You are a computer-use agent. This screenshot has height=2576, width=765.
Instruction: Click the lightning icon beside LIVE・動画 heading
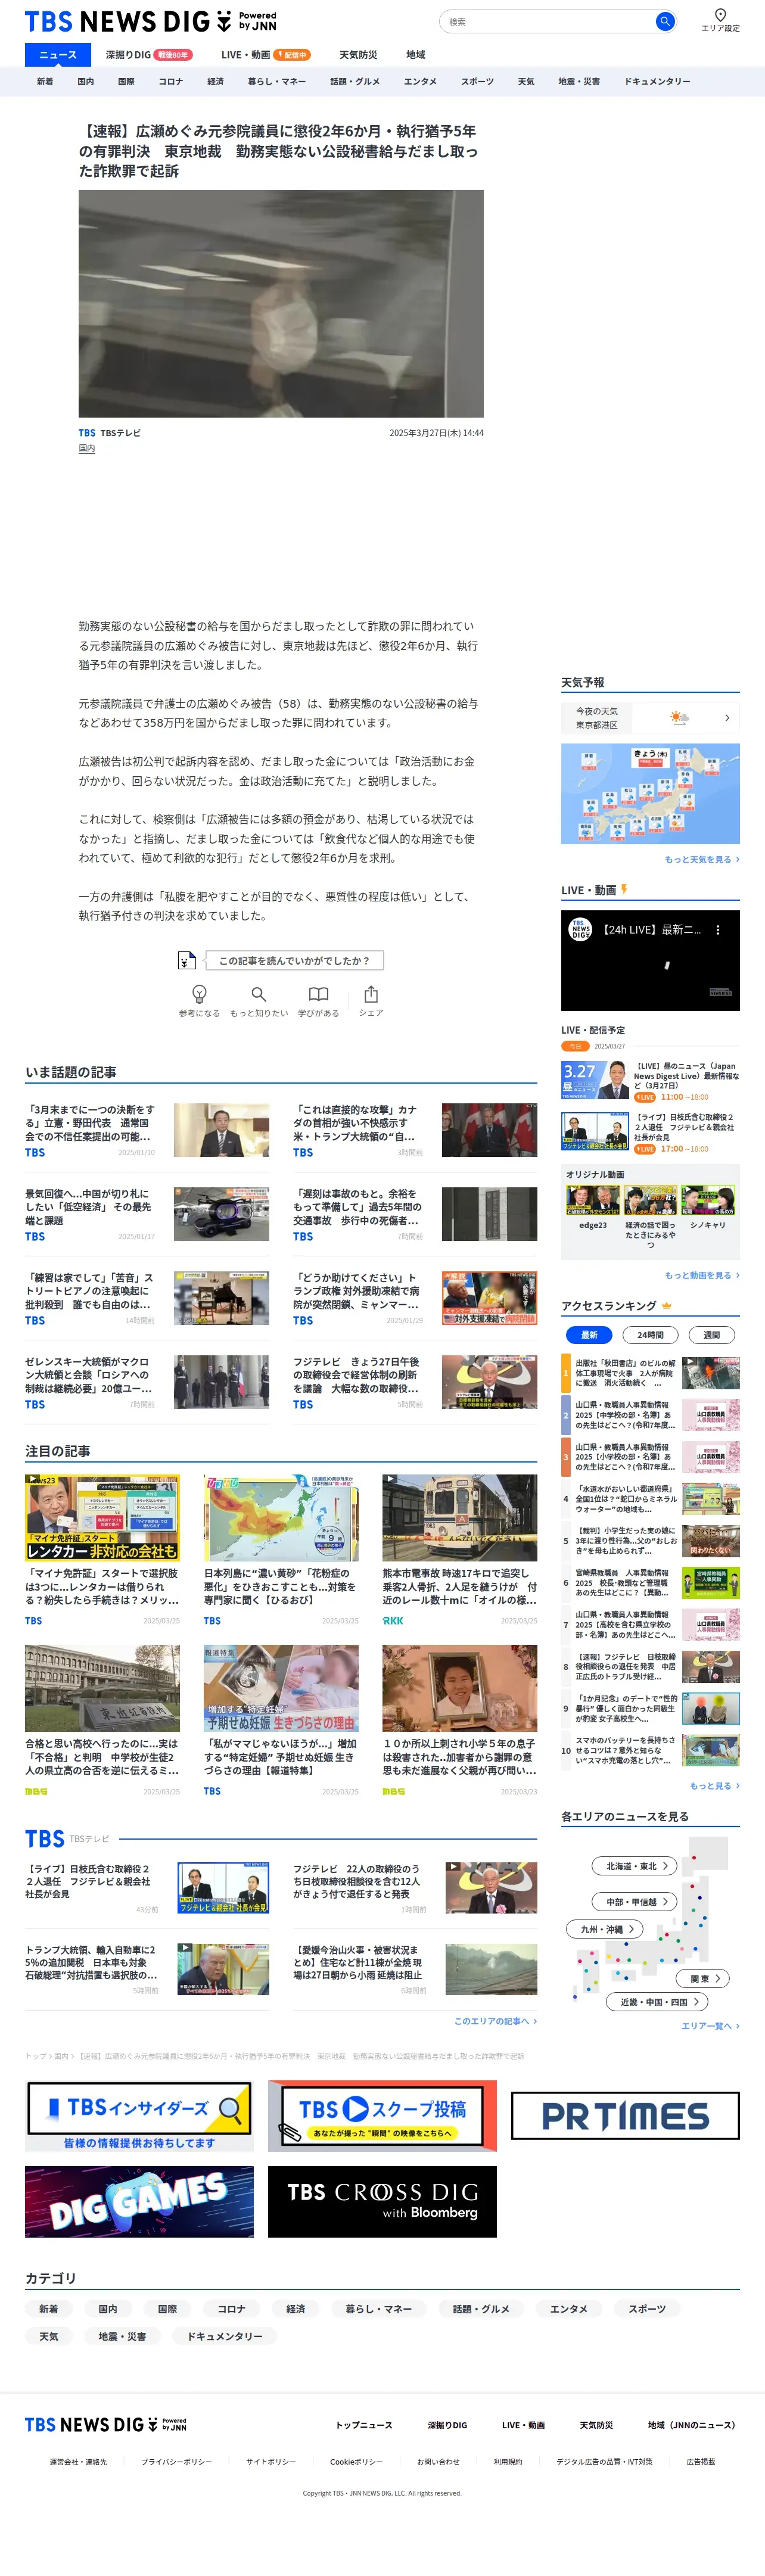[x=624, y=889]
